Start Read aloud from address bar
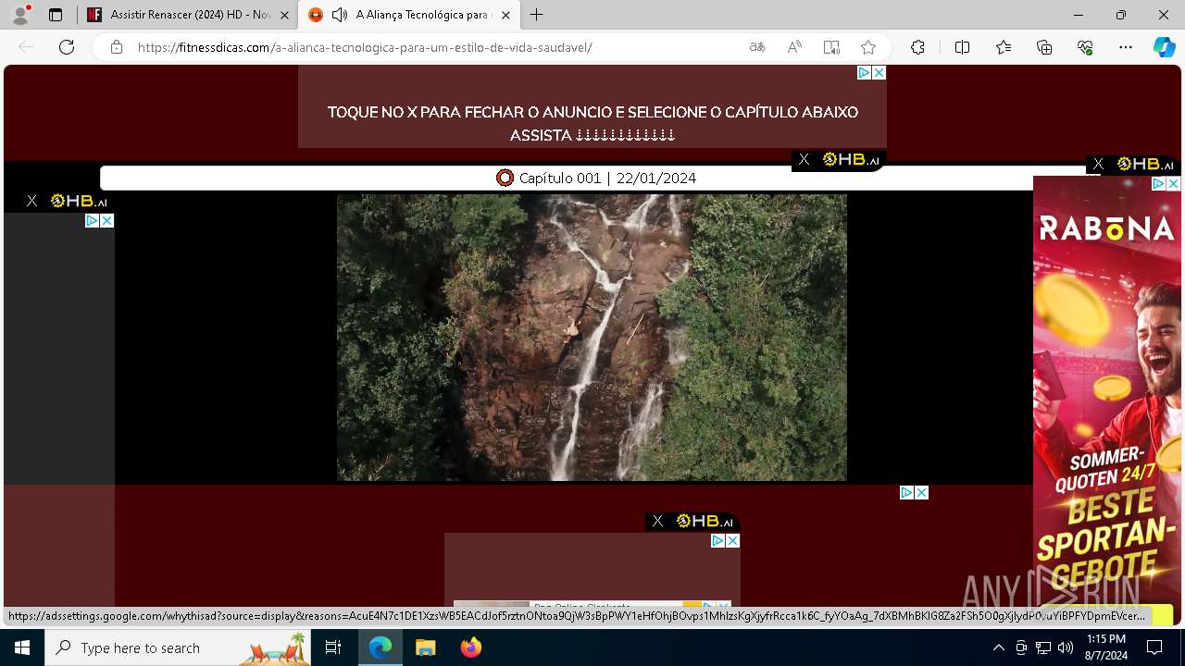The image size is (1185, 666). pos(794,47)
